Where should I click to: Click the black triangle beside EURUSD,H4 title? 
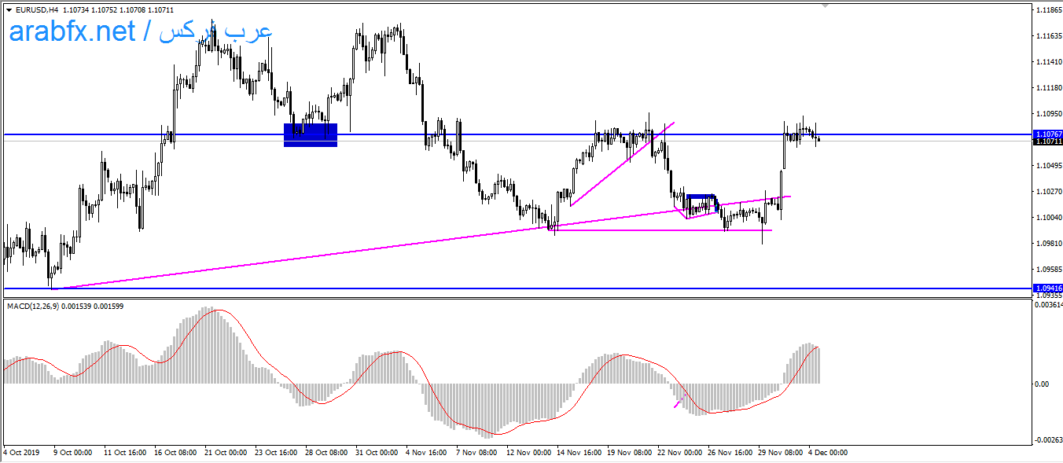click(x=9, y=9)
